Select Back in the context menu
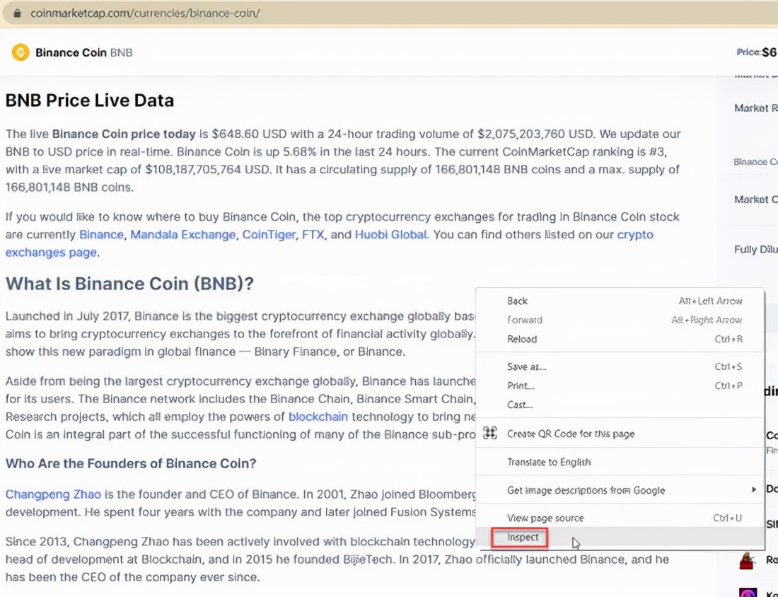Screen dimensions: 778x597 click(620, 301)
